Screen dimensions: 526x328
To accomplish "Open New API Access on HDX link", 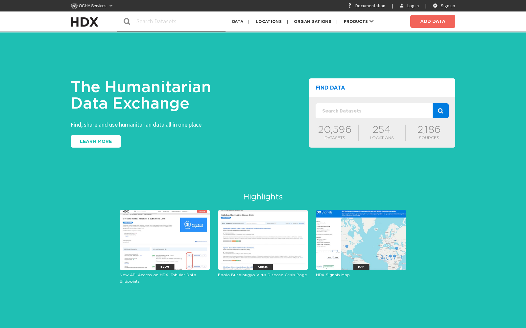I will click(158, 278).
